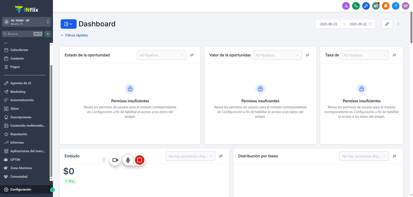
Task: Expand All Pipelines for Estado de la oportunidad
Action: (161, 55)
